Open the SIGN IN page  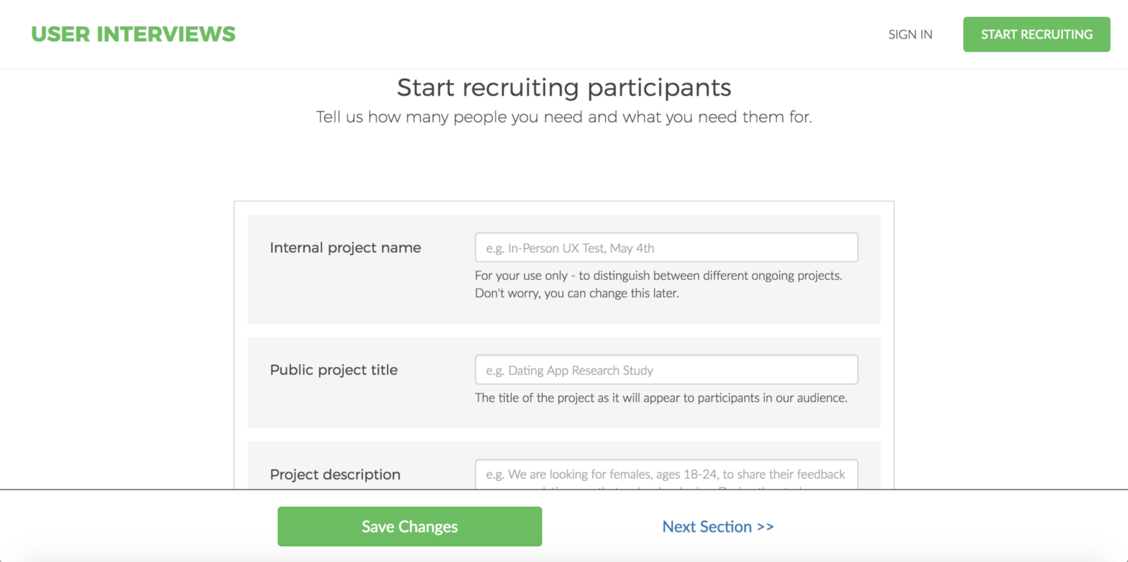(x=910, y=35)
